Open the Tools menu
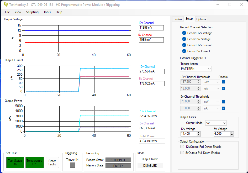The width and height of the screenshot is (248, 173). point(47,12)
